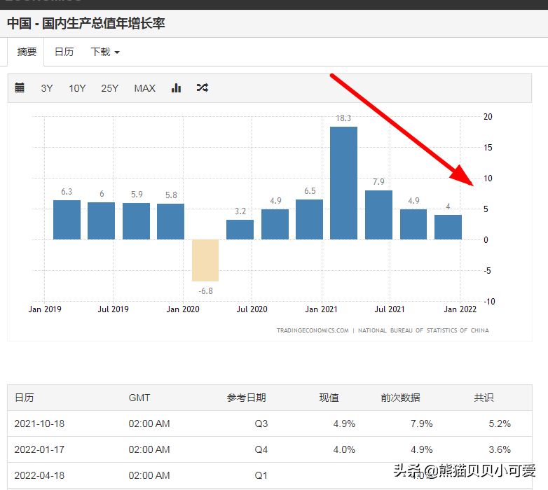
Task: Choose the 25Y time range
Action: [109, 88]
